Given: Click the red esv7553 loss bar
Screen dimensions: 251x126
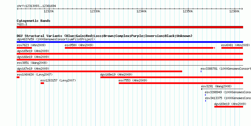Looking at the screenshot, I should pyautogui.click(x=181, y=83).
